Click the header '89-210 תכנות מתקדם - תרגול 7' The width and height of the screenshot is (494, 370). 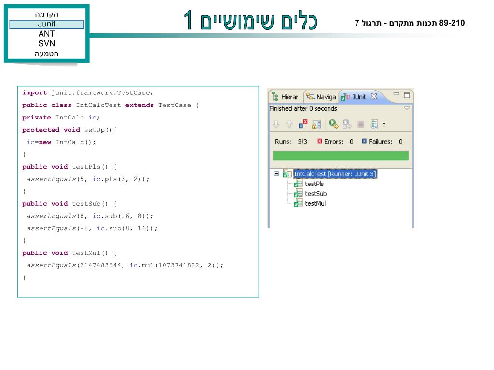tap(410, 23)
